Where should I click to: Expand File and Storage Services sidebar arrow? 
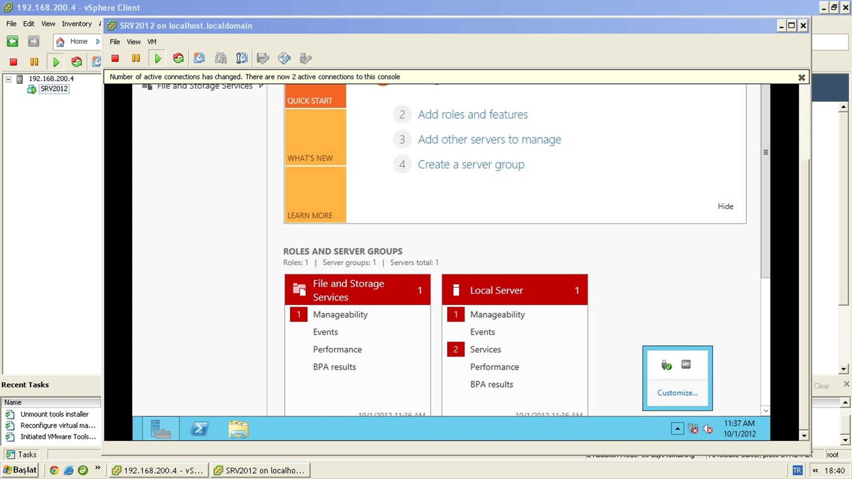pos(261,86)
